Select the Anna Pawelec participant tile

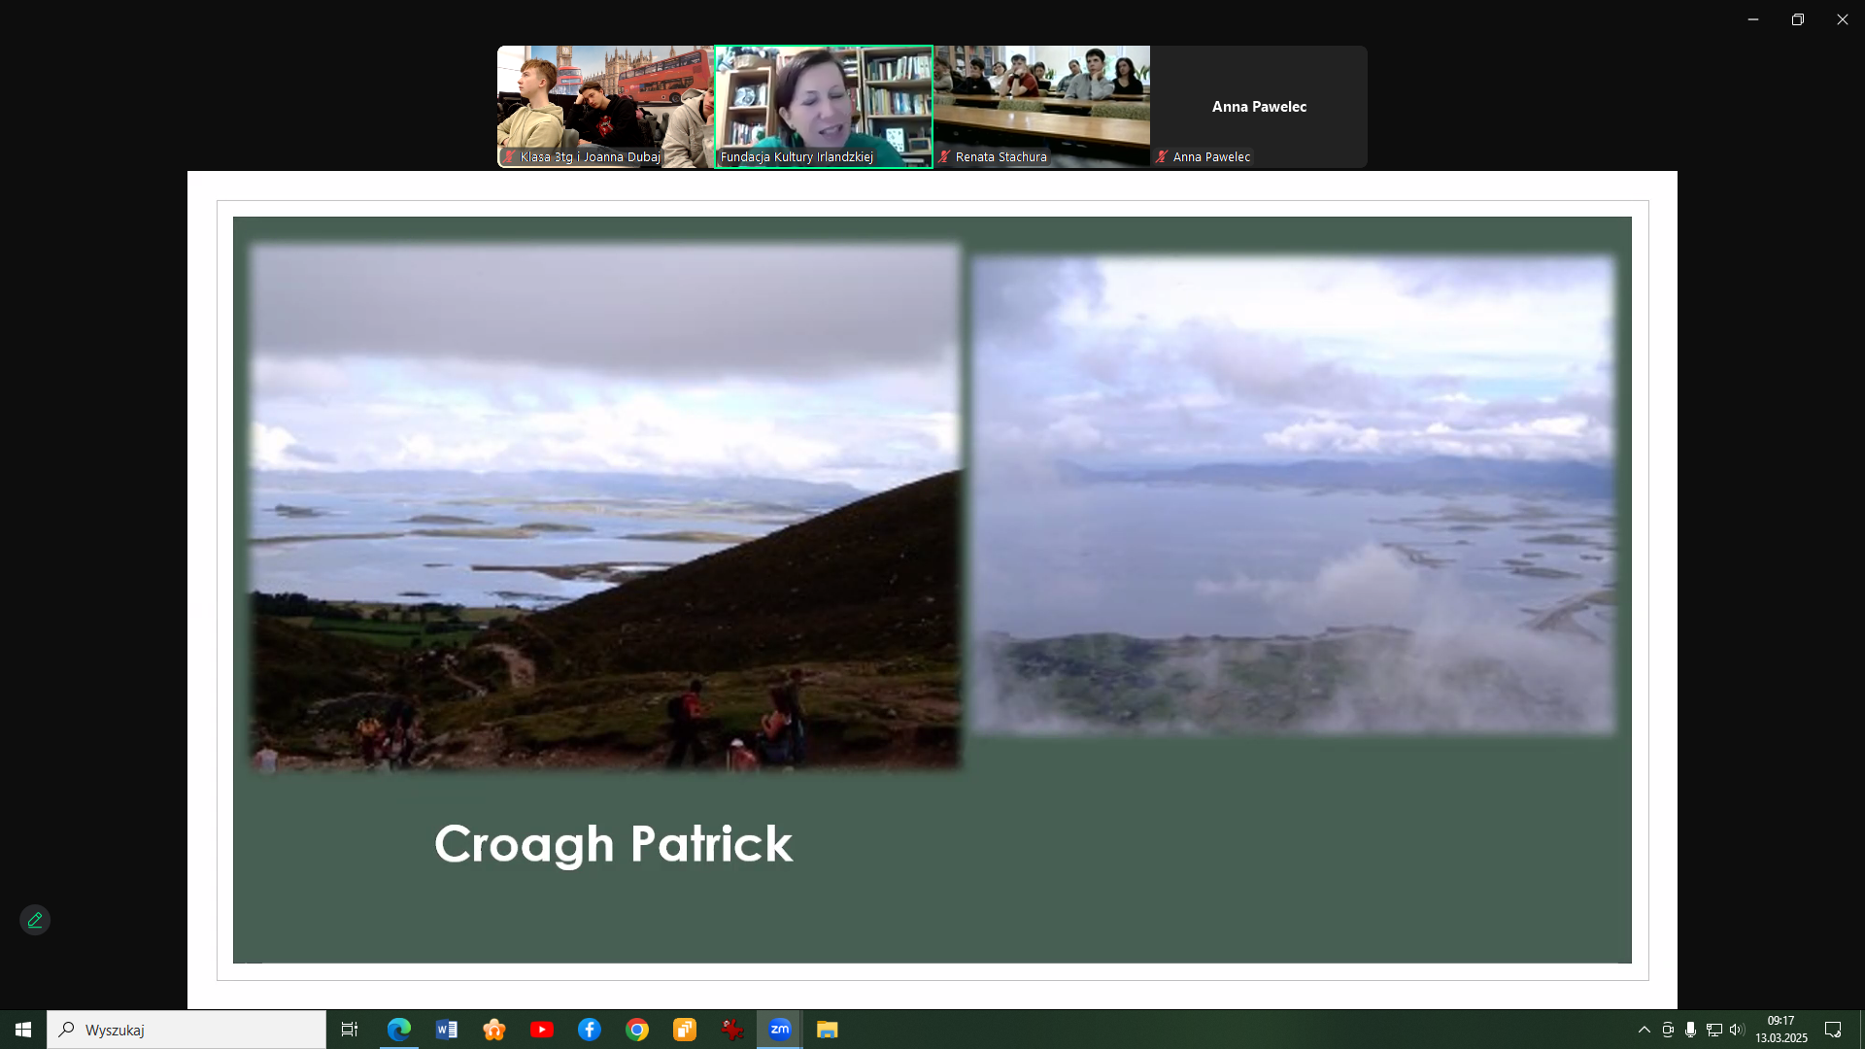1259,107
